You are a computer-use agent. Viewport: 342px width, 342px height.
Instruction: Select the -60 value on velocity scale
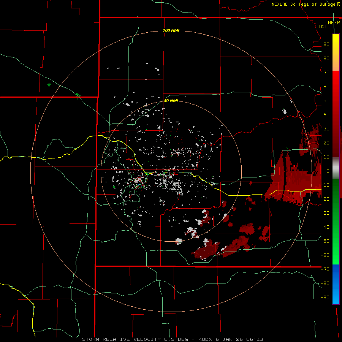325,255
